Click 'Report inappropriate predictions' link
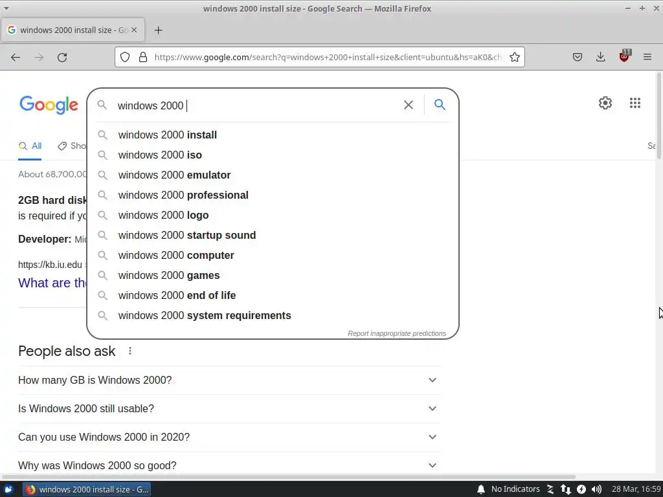 [397, 333]
